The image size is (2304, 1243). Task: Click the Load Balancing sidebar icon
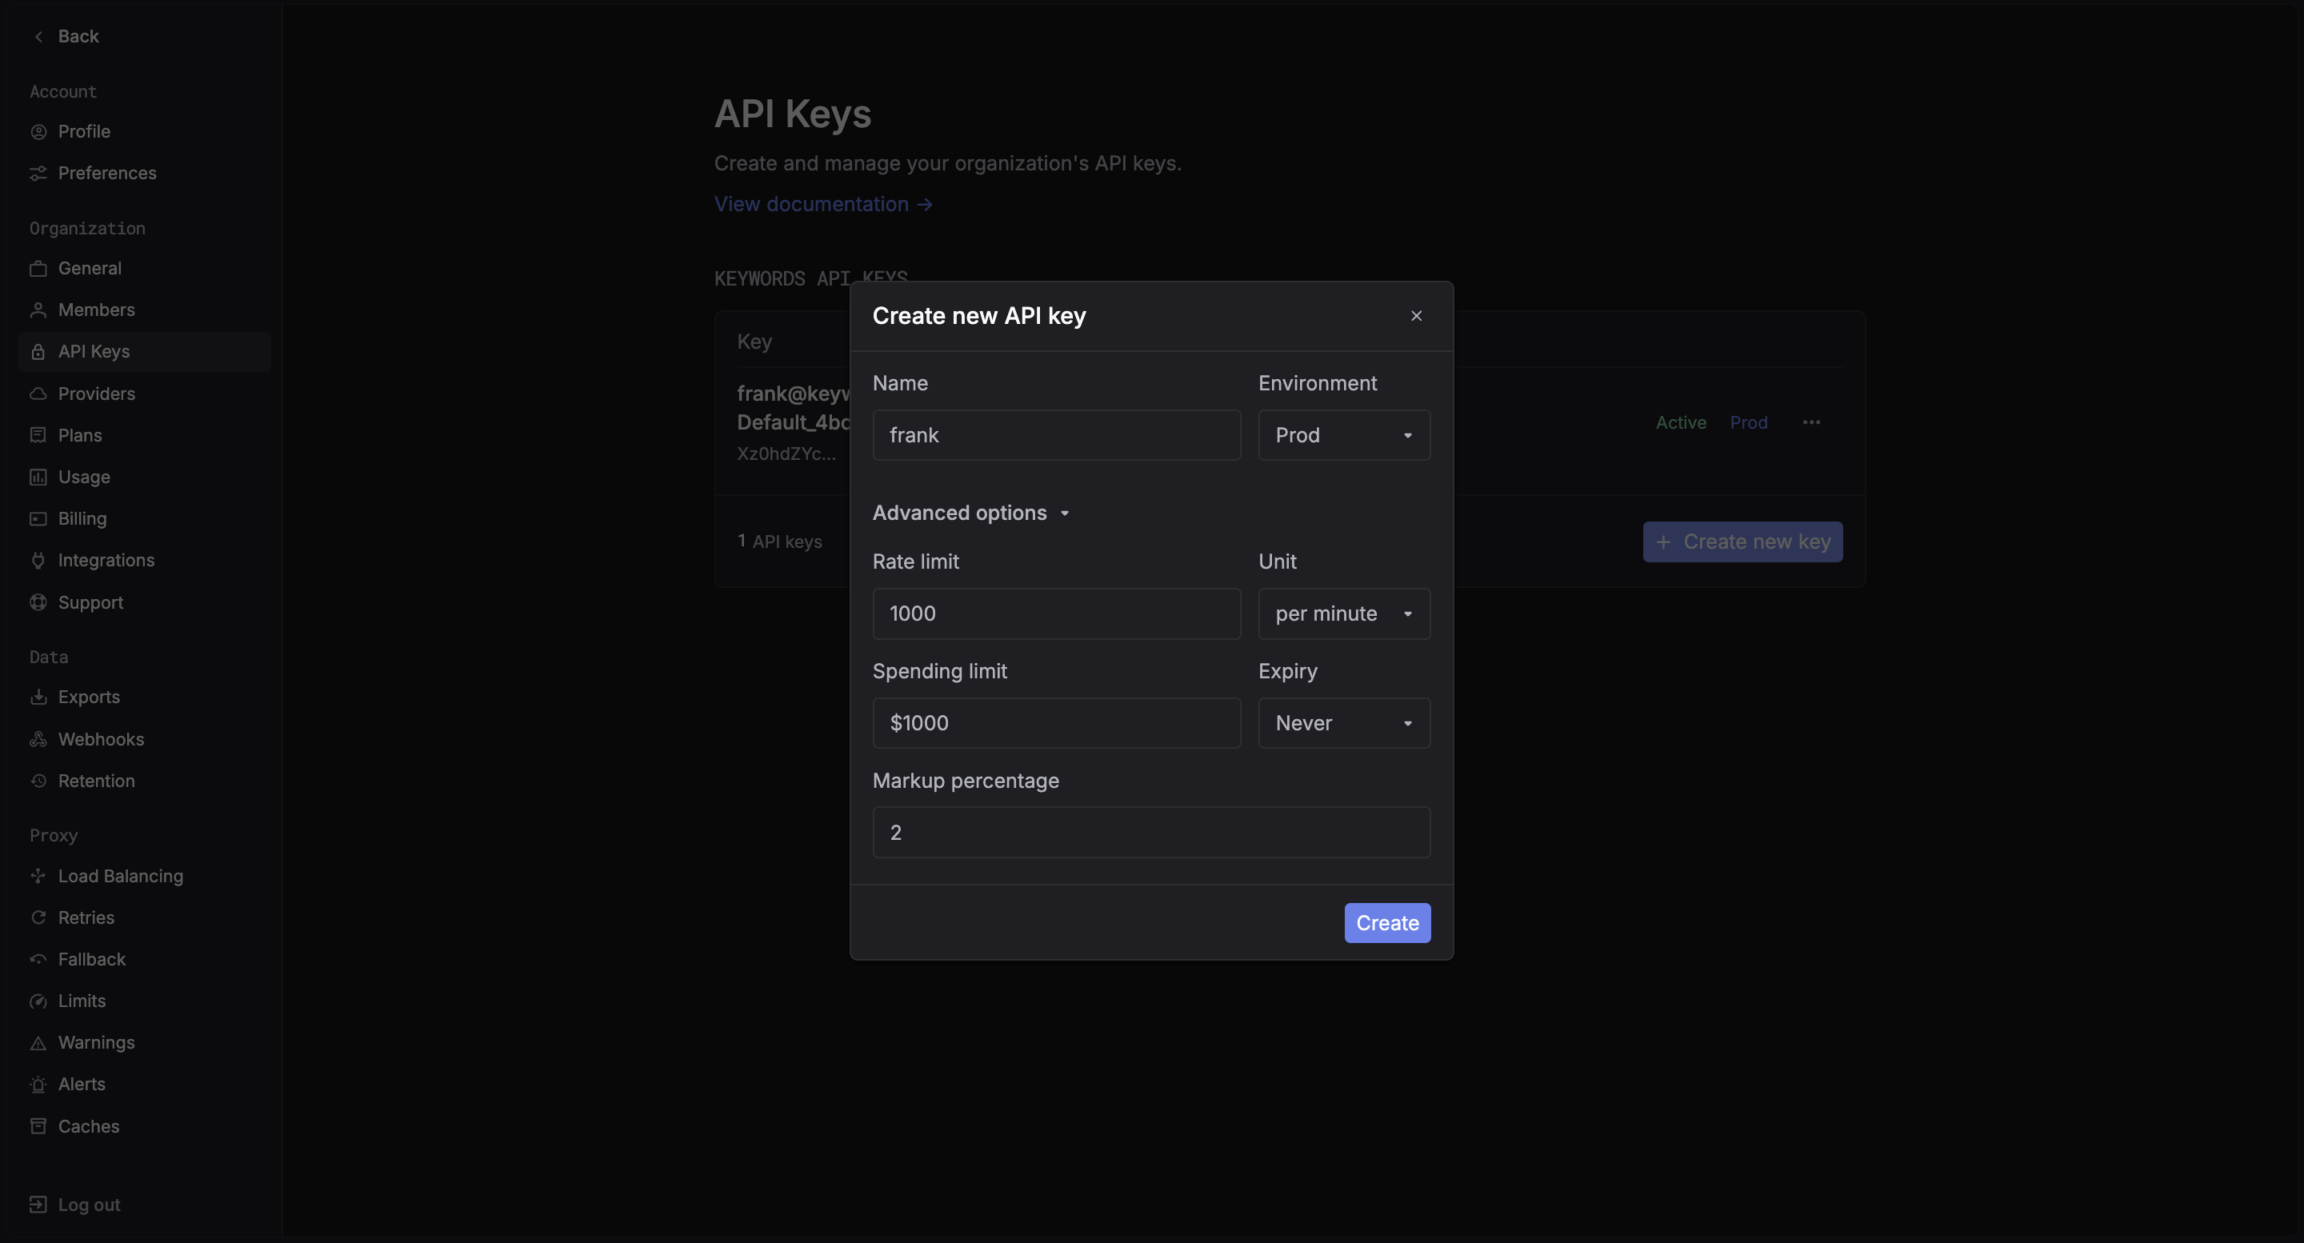[38, 877]
